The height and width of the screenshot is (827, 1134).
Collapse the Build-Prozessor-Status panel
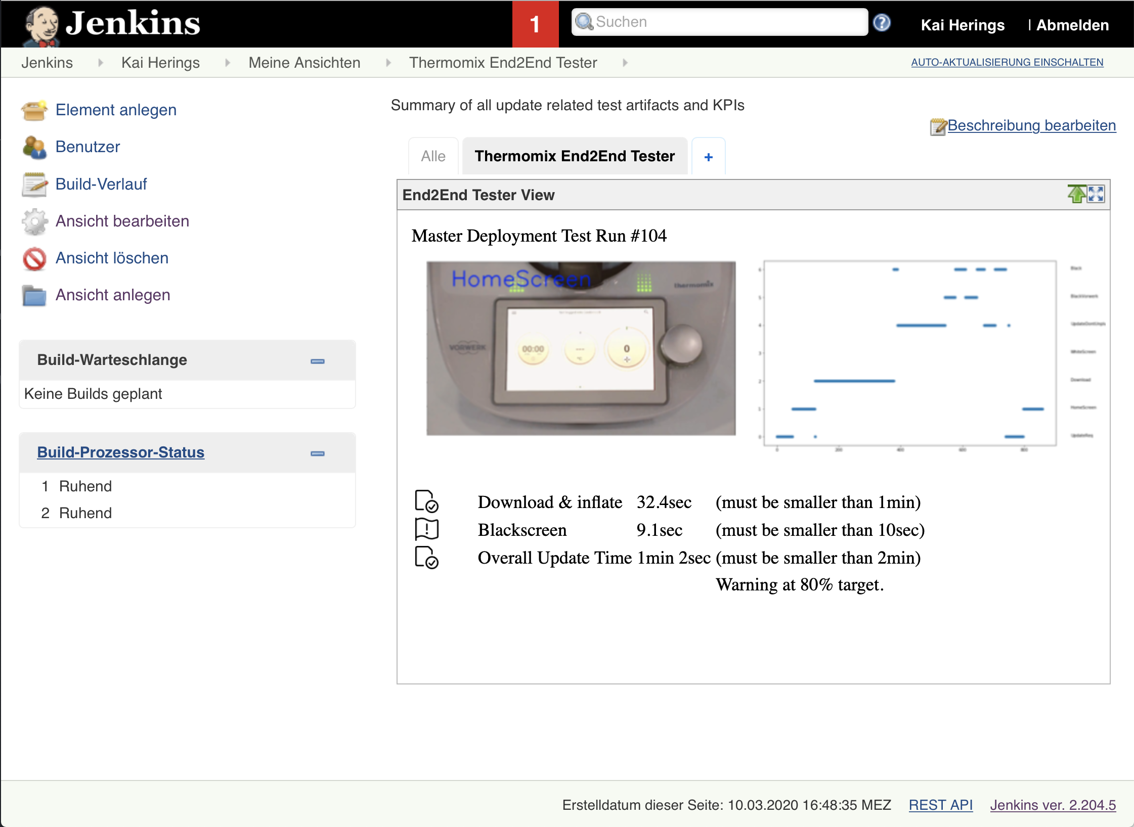(318, 453)
